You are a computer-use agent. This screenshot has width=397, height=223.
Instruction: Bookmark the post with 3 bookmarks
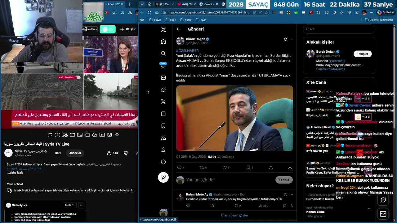pos(250,168)
